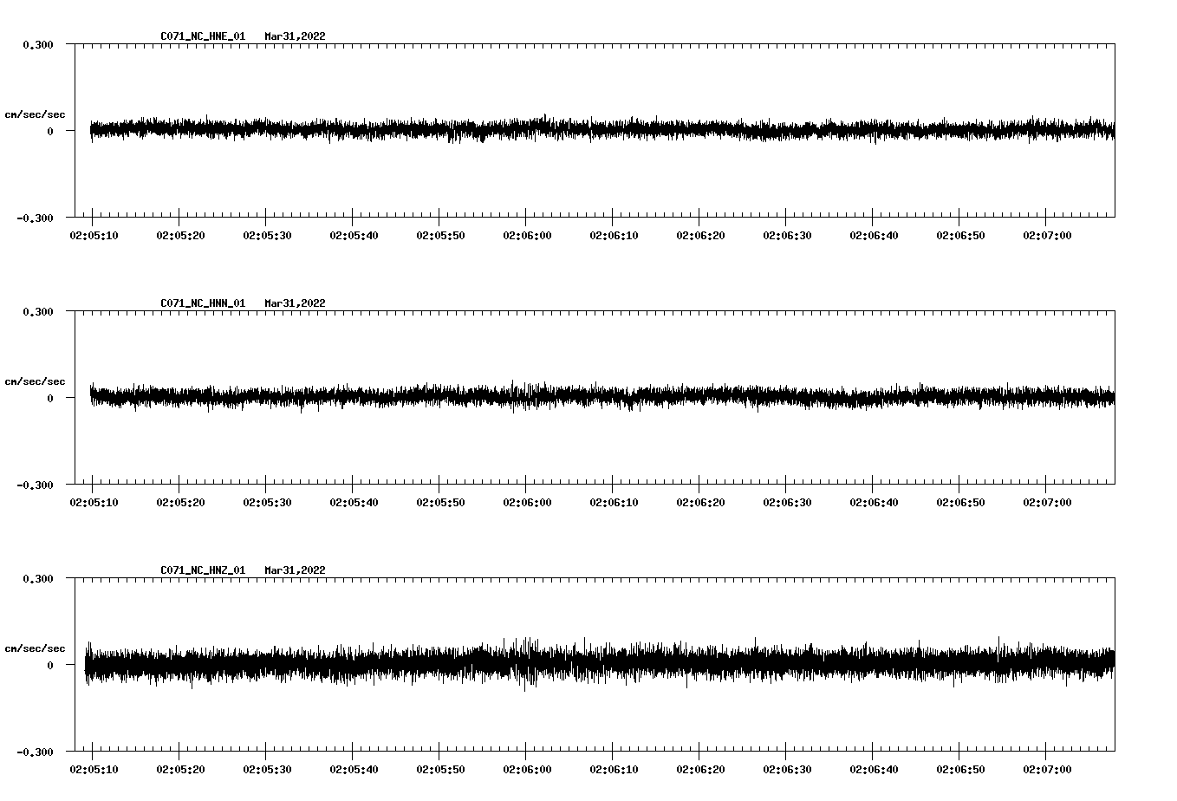This screenshot has width=1177, height=801.
Task: Click the C071_NC_HNN_01 channel title
Action: [203, 303]
